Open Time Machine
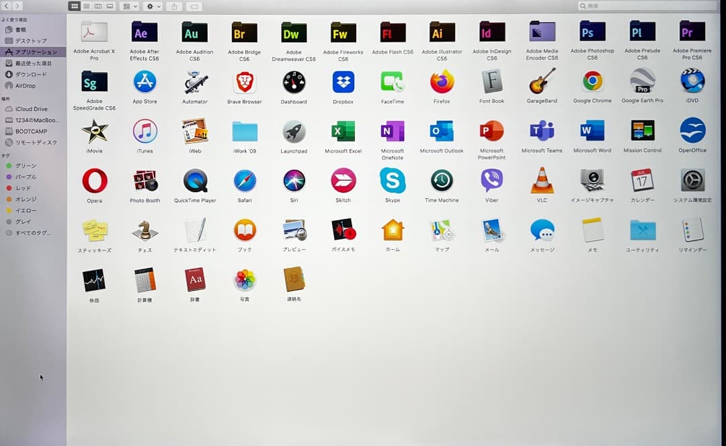The width and height of the screenshot is (726, 446). point(442,181)
